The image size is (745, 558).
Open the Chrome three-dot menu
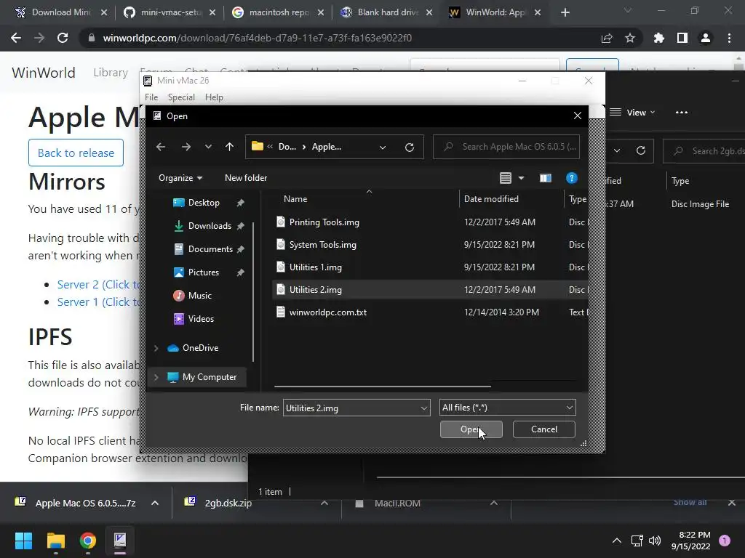(729, 38)
